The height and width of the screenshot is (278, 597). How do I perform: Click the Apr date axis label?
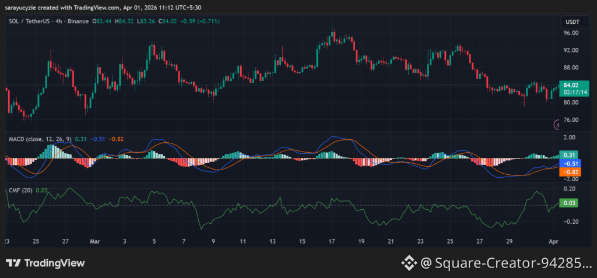(554, 241)
